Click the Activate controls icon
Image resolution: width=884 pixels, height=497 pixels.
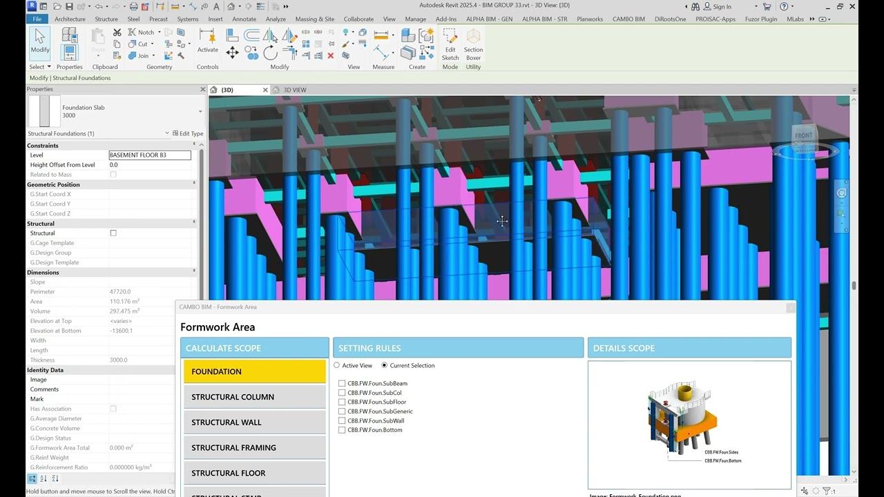(207, 41)
